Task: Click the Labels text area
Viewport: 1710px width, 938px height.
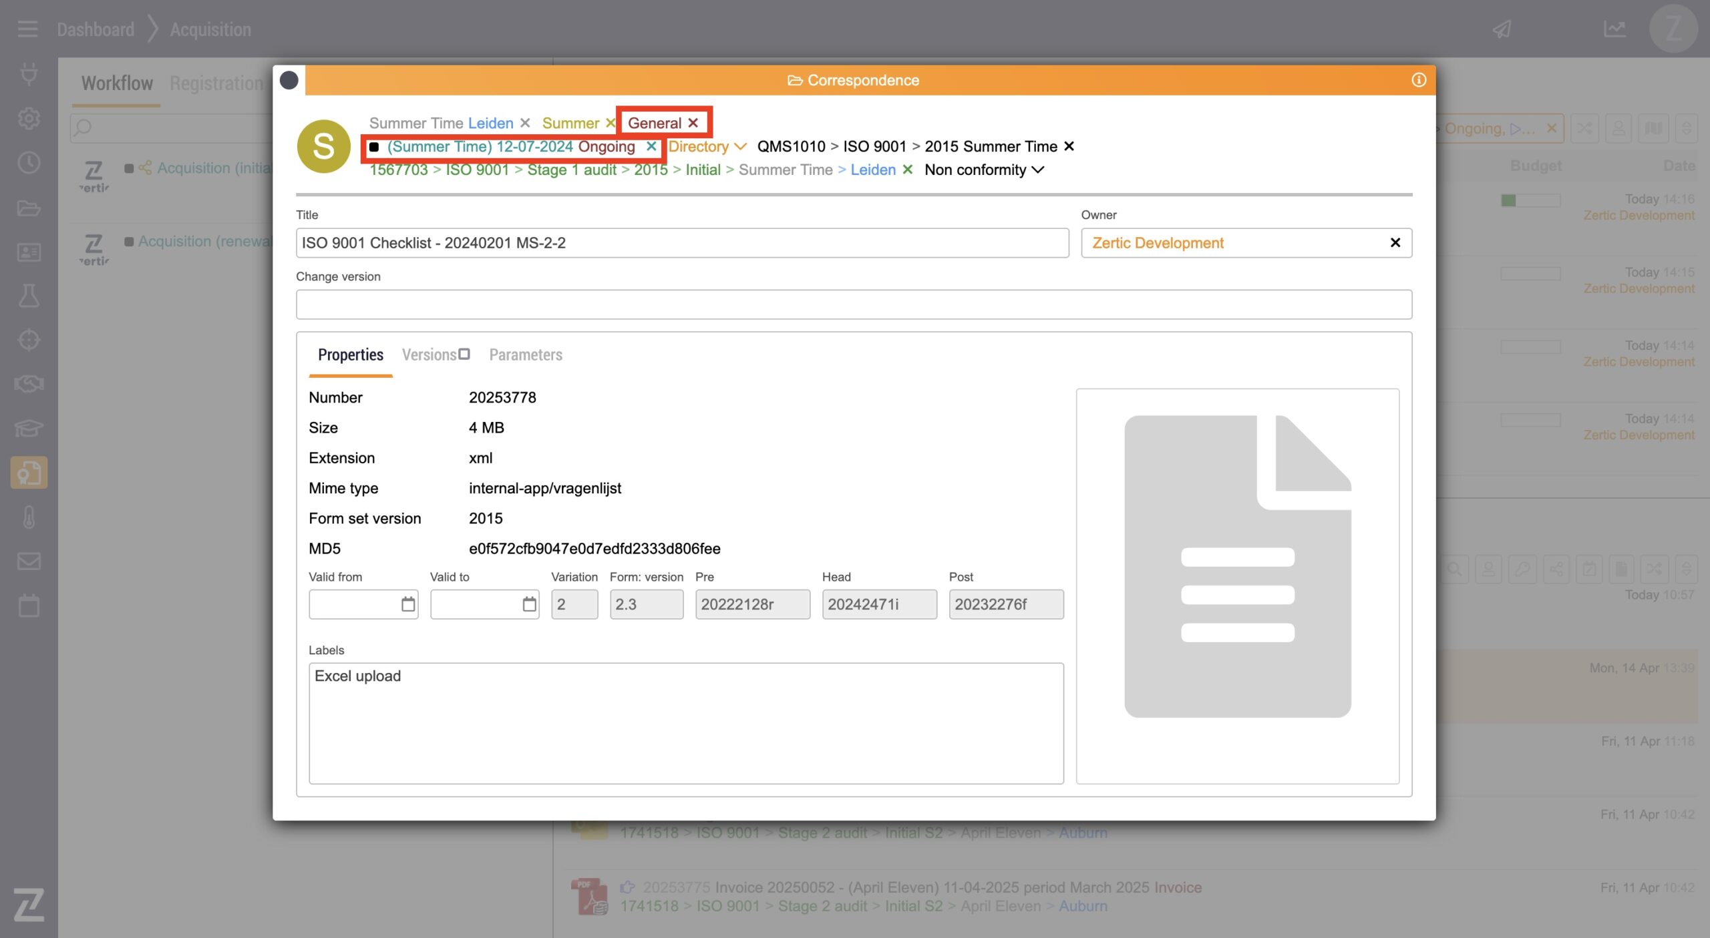Action: pos(685,723)
